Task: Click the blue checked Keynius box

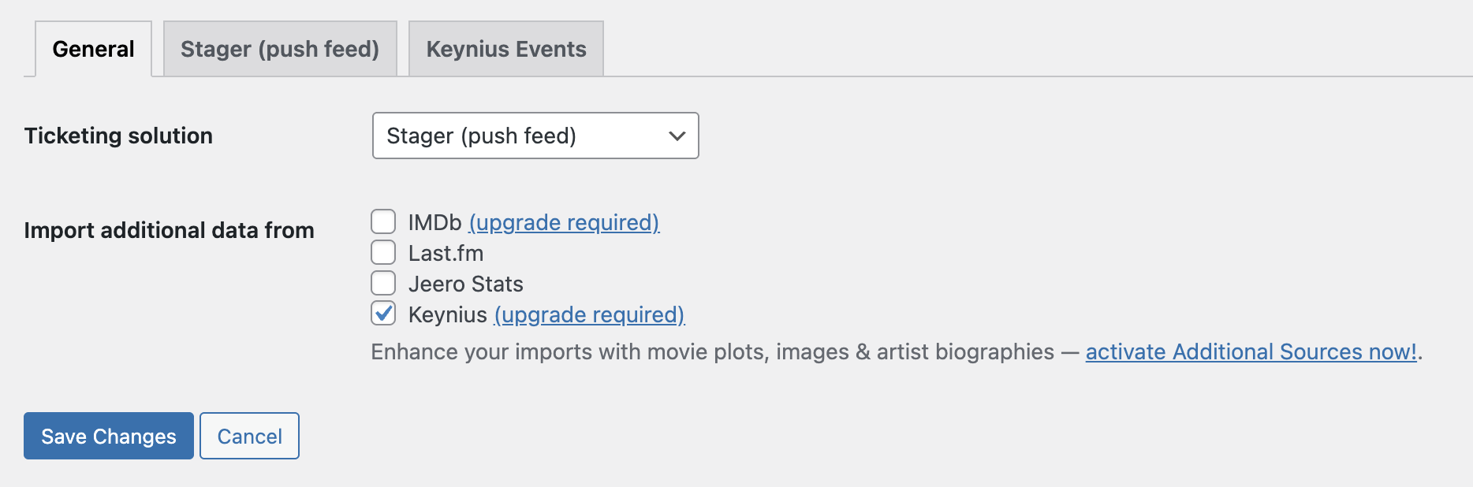Action: (x=383, y=313)
